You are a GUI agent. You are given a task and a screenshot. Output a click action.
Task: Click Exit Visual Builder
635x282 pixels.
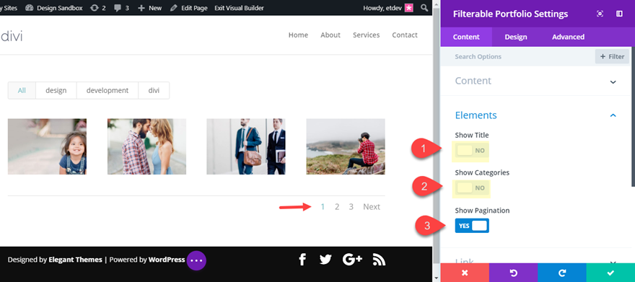239,8
